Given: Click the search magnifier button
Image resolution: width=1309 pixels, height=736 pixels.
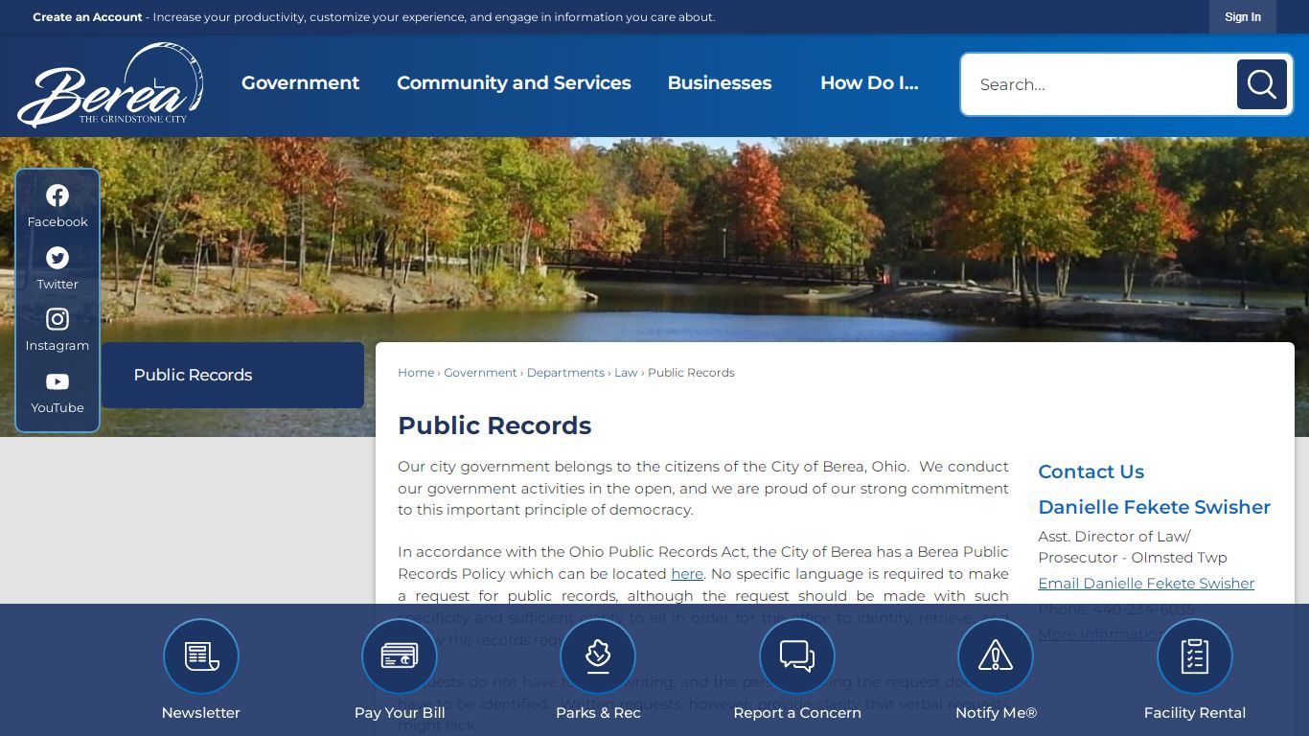Looking at the screenshot, I should tap(1261, 84).
